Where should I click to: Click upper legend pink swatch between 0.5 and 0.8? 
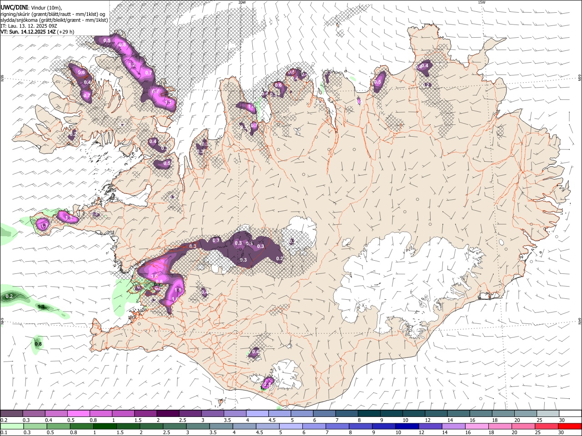79,413
